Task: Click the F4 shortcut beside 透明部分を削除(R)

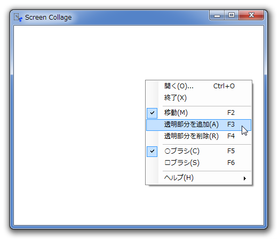Action: pos(231,136)
